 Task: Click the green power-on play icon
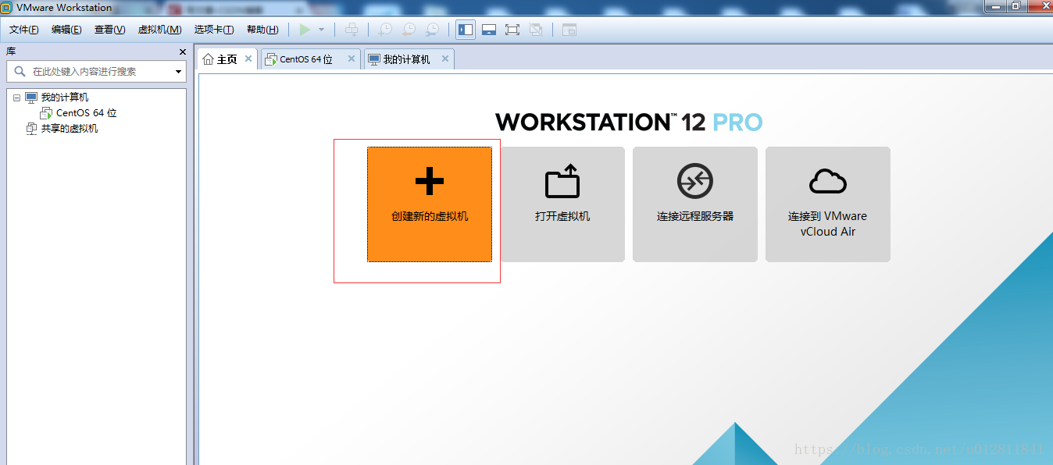305,30
